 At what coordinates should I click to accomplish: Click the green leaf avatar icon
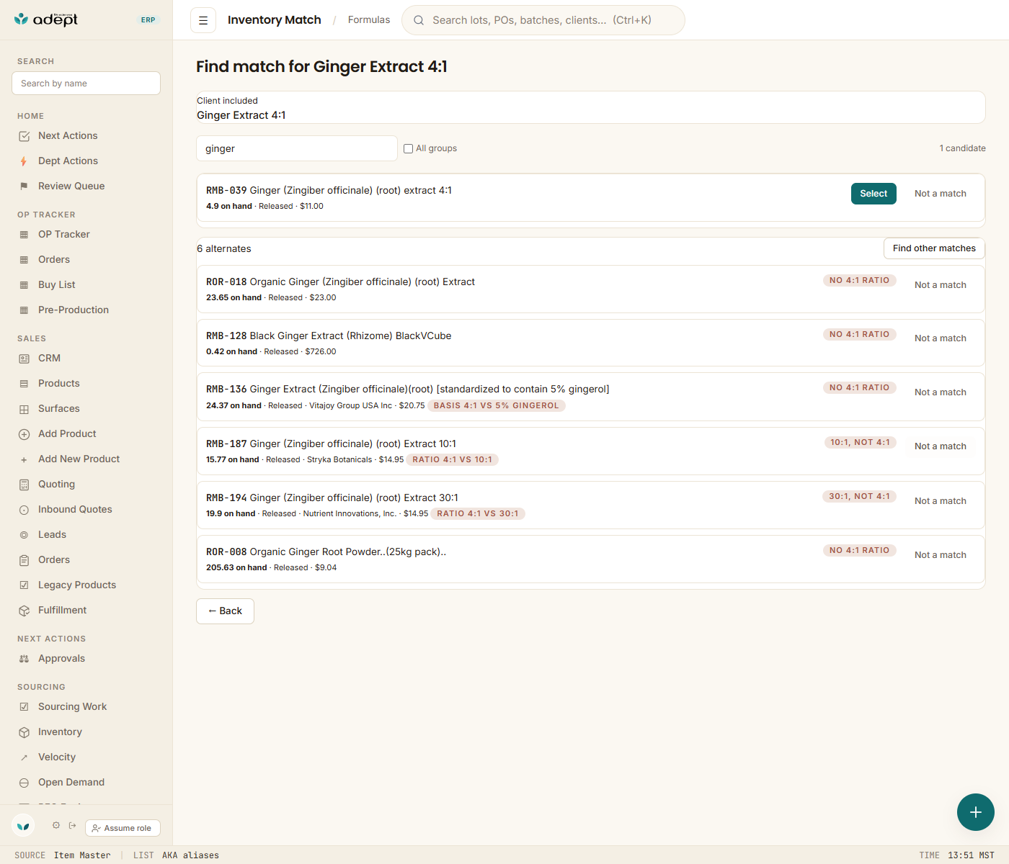pos(23,826)
